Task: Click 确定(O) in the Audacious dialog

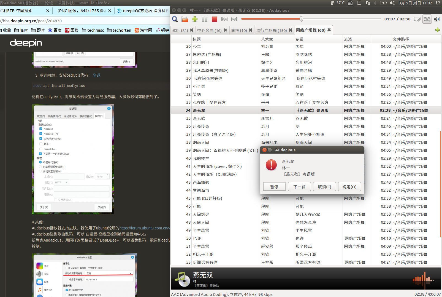Action: point(349,187)
